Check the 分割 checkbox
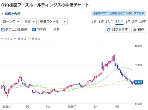 [51, 30]
